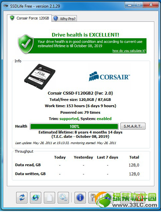This screenshot has width=161, height=212.
Task: Click the 'T.E.C. date - October 08, 2019' text
Action: 80,136
